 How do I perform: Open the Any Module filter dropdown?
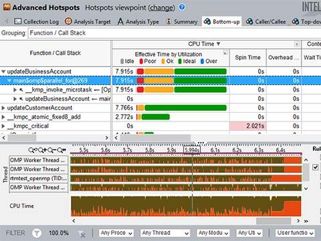[x=213, y=233]
